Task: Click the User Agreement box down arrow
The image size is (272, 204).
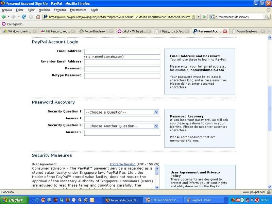Action: [157, 187]
